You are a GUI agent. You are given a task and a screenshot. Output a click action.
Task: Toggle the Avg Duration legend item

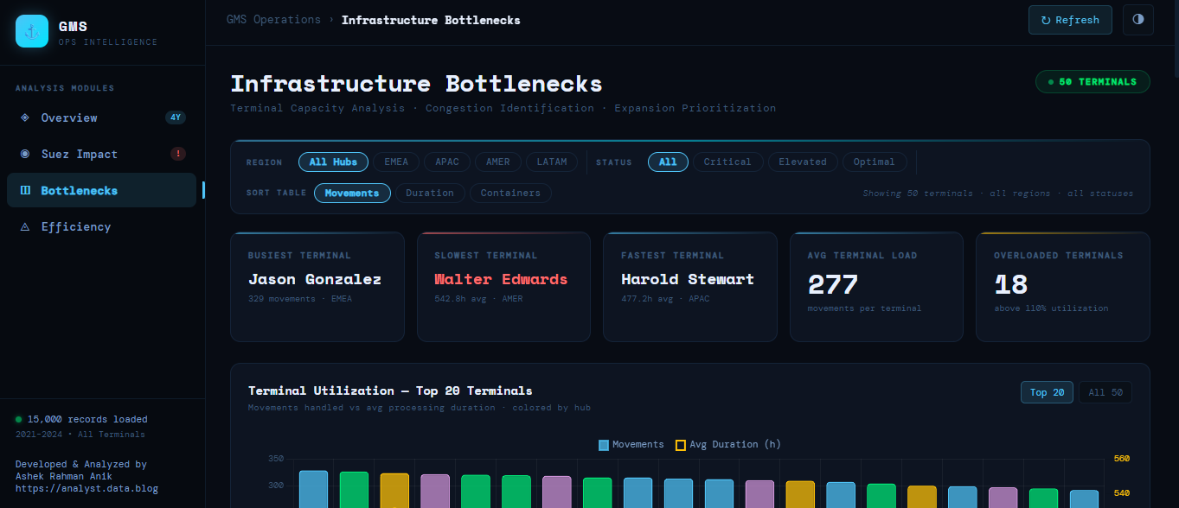tap(727, 445)
